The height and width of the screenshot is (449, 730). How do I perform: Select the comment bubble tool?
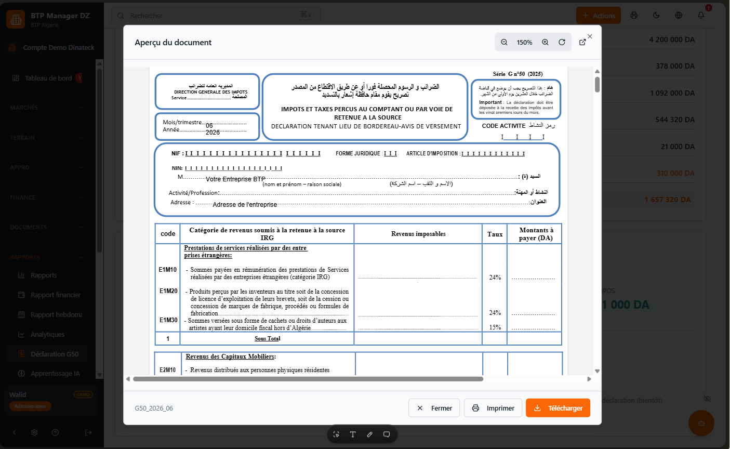(x=387, y=434)
